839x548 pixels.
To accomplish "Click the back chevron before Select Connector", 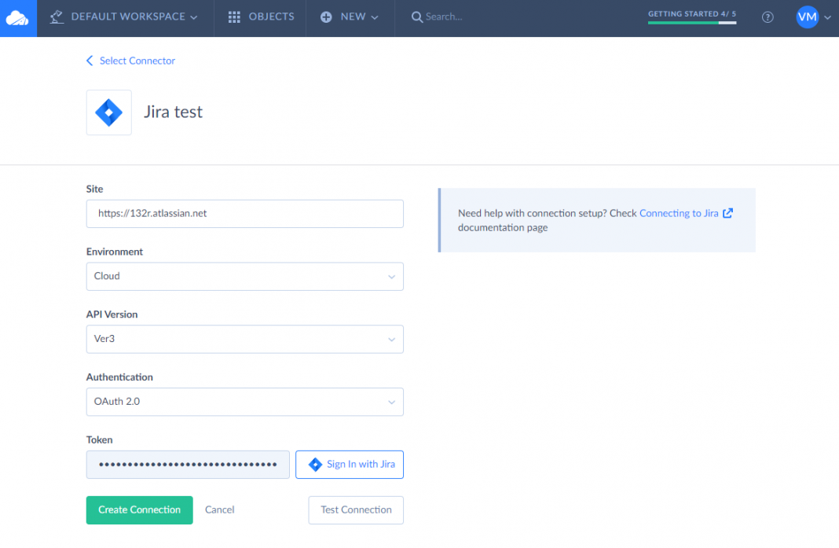I will pyautogui.click(x=89, y=61).
